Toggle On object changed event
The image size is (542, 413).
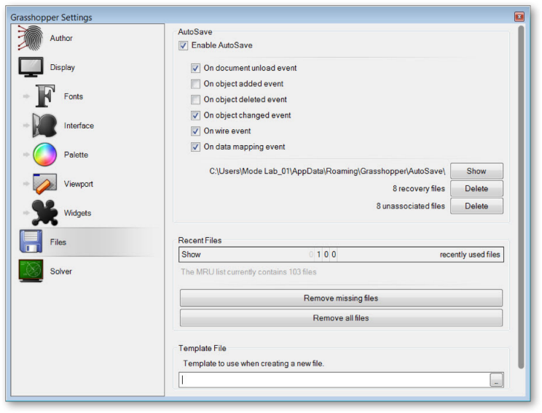(195, 115)
